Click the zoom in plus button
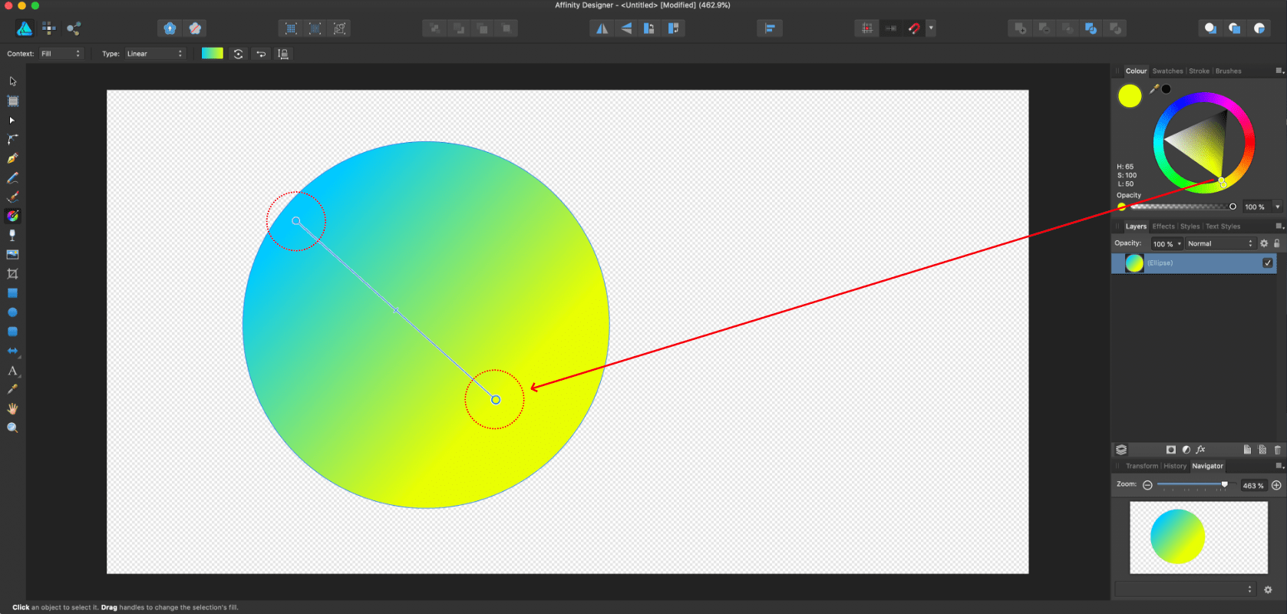The image size is (1287, 614). (x=1276, y=485)
